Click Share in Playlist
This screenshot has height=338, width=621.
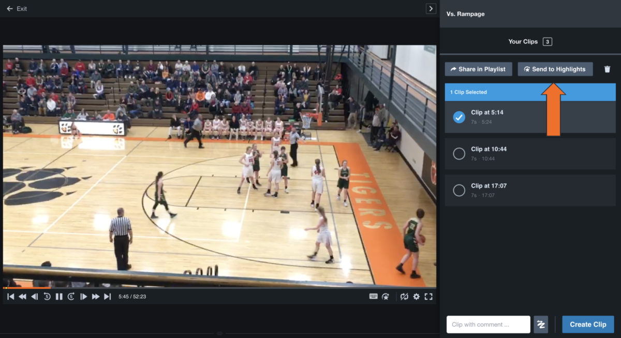478,69
